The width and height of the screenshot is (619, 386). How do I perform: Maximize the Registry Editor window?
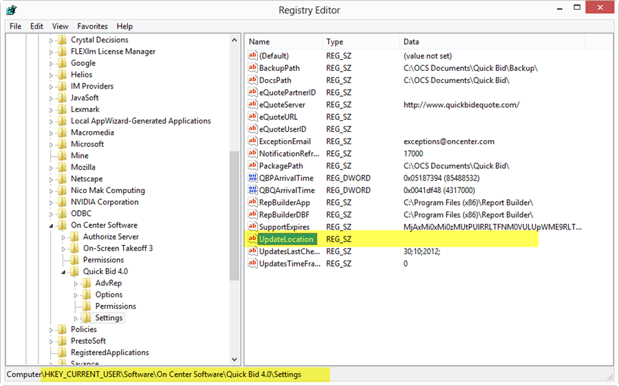point(577,8)
